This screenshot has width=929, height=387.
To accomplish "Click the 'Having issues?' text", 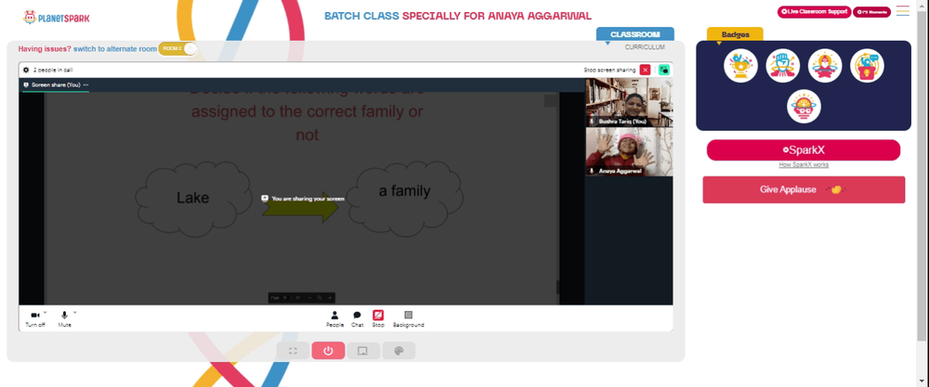I will click(x=45, y=49).
